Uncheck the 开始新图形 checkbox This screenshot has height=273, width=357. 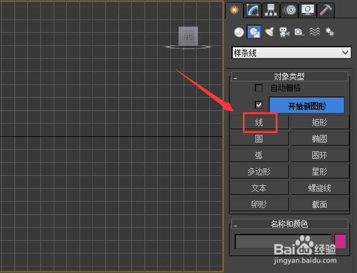click(x=259, y=105)
